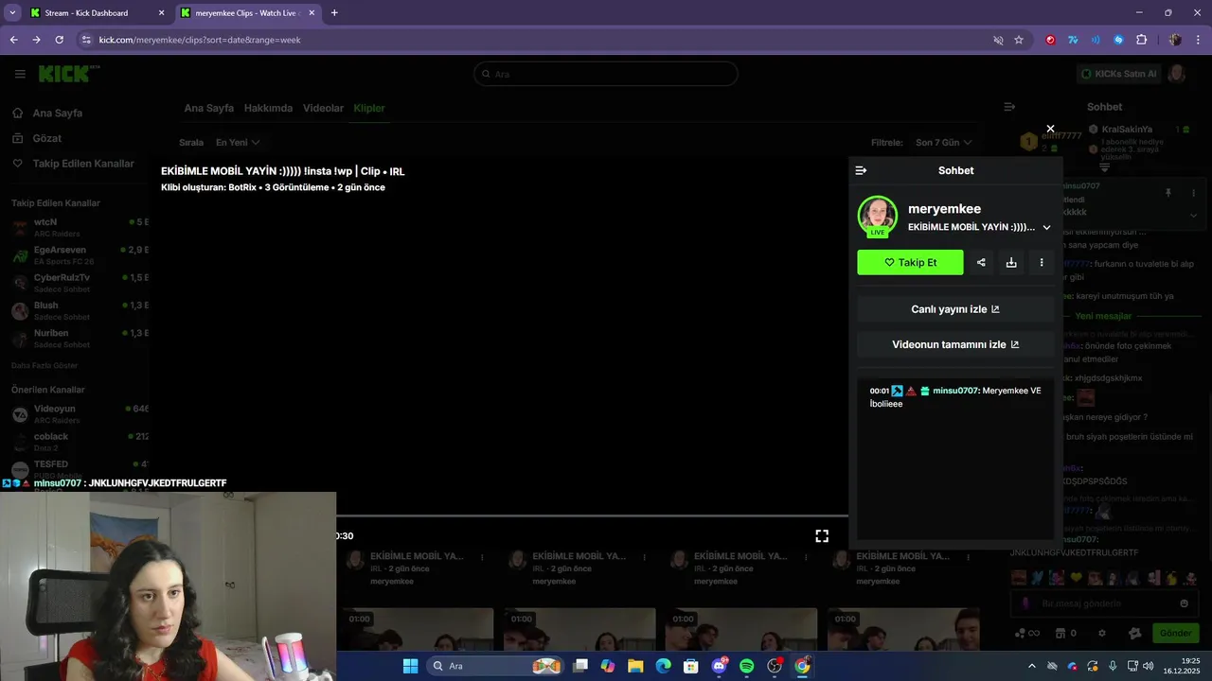
Task: Open the Extensions puzzle-piece menu
Action: 1141,40
